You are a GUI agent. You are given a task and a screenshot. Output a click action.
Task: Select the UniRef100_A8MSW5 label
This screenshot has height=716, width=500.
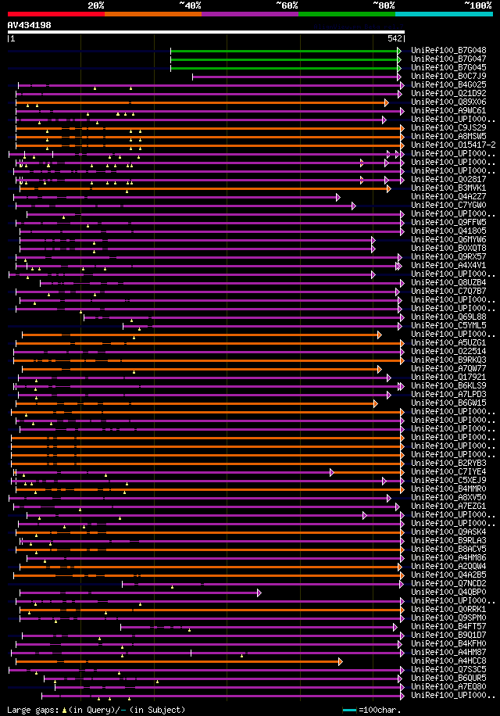click(x=448, y=137)
